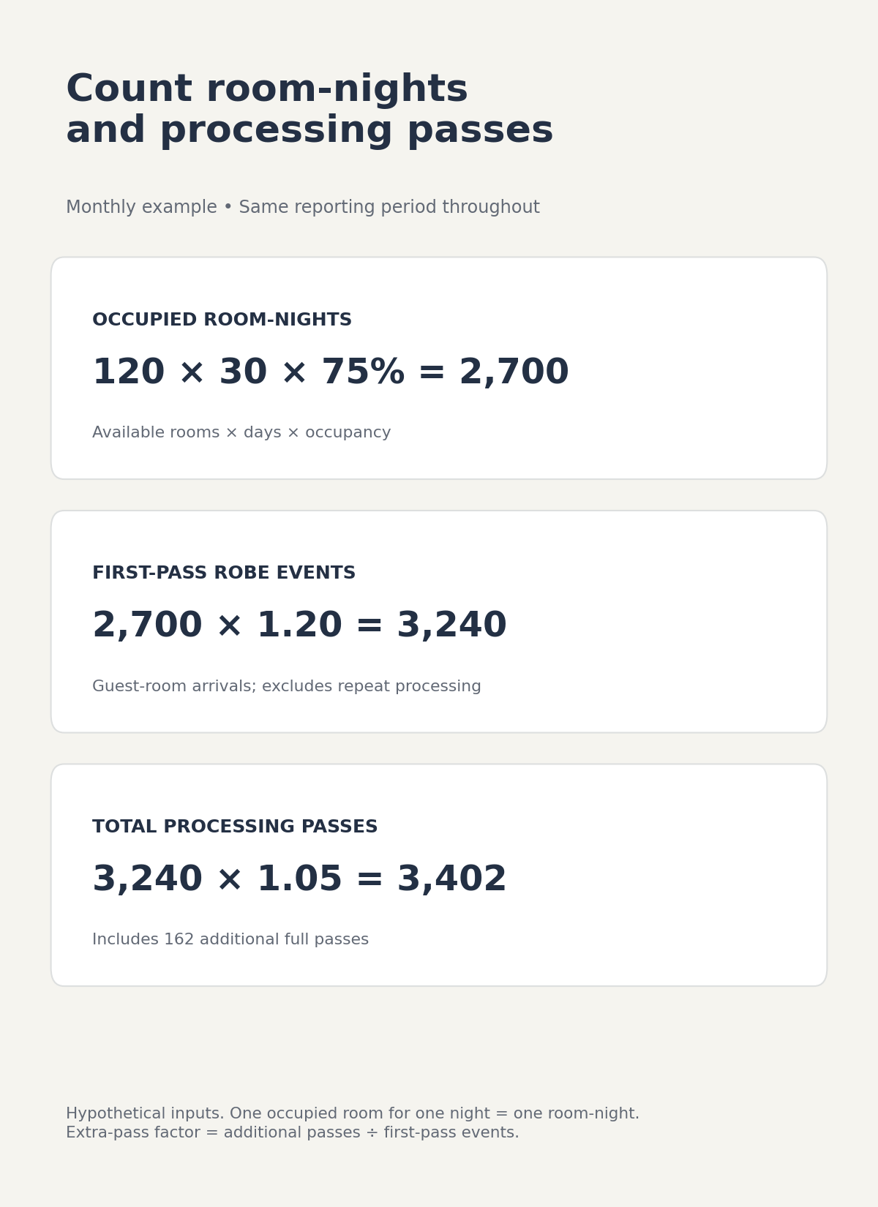This screenshot has height=1207, width=878.
Task: Click 'Includes 162 additional full passes' caption
Action: [230, 940]
